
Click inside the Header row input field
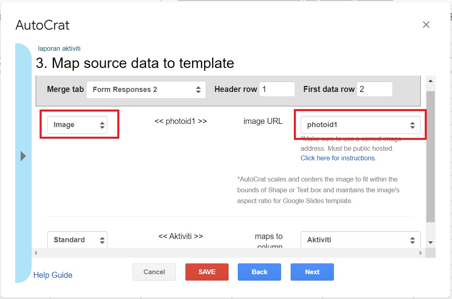tap(277, 89)
